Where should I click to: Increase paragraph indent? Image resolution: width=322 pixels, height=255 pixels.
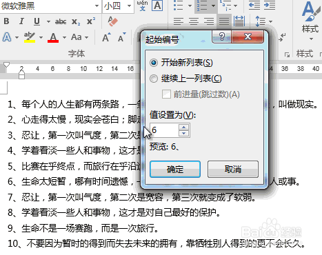(x=270, y=6)
